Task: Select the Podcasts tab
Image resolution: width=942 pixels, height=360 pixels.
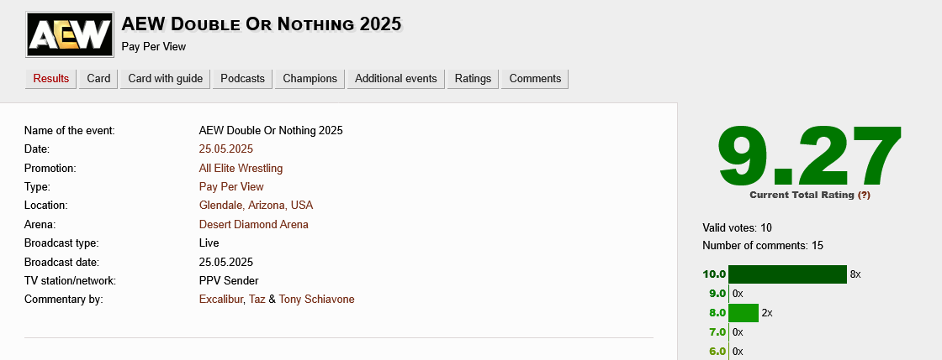Action: click(242, 79)
